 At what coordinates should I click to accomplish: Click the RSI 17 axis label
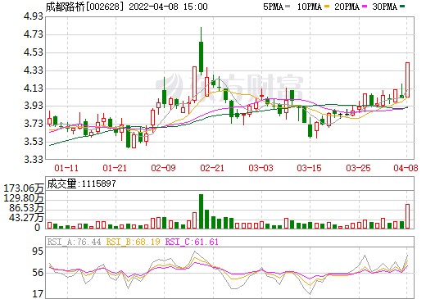click(x=38, y=294)
